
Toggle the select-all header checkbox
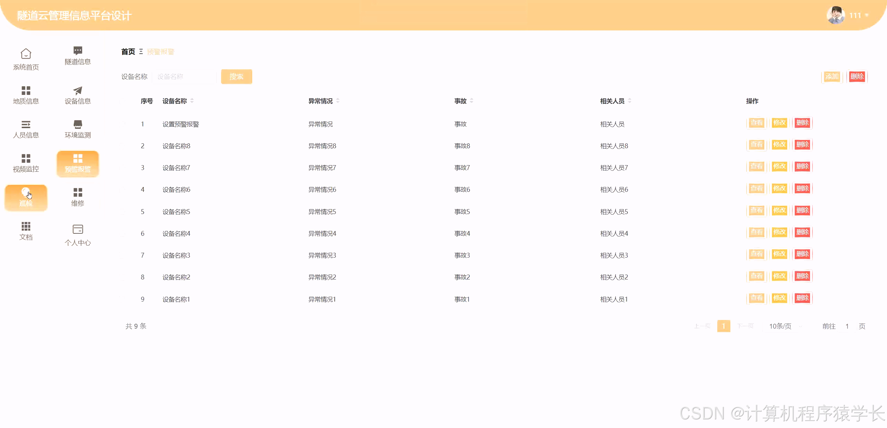[122, 101]
